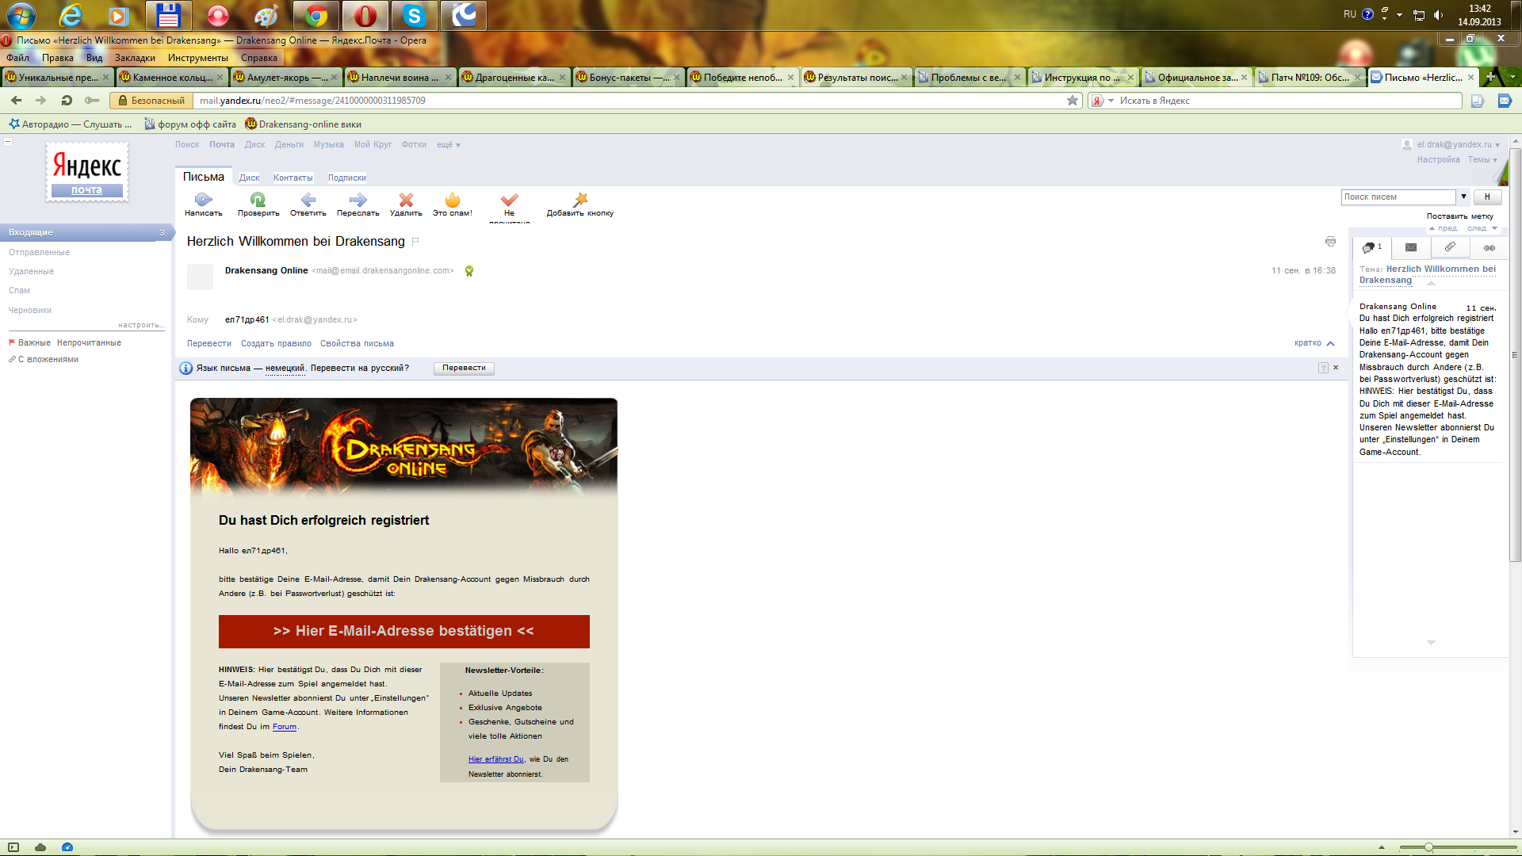The height and width of the screenshot is (856, 1522).
Task: Open the Файл menu
Action: tap(17, 58)
